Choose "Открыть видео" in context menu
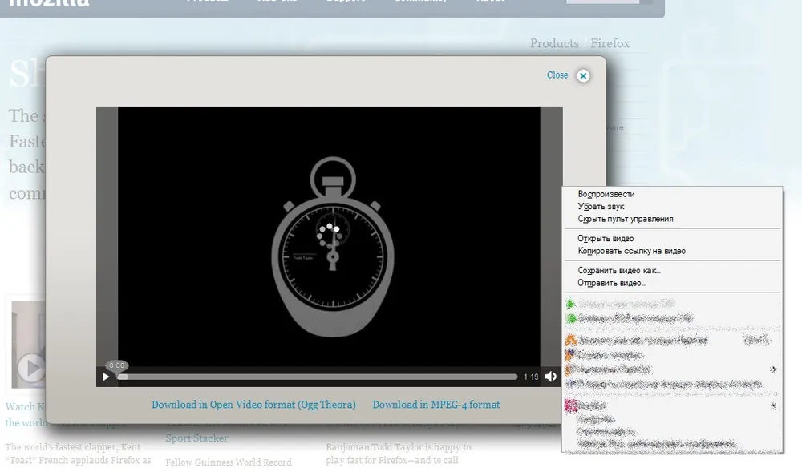Screen dimensions: 802x468 coord(606,238)
